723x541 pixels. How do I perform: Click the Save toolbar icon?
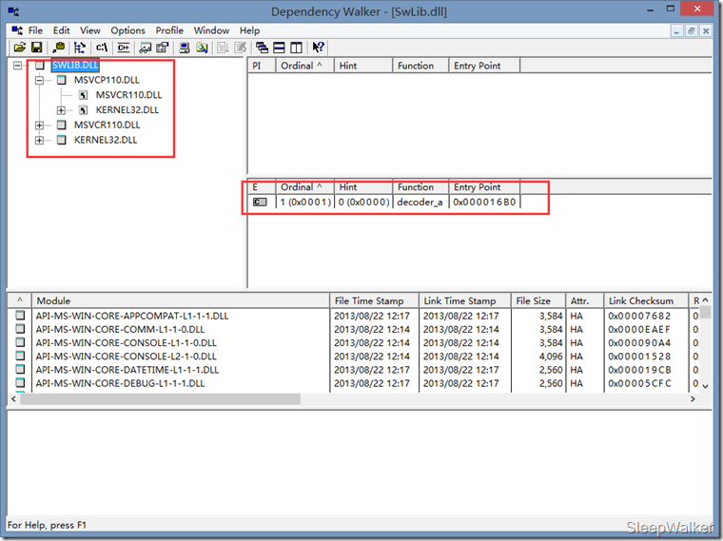pyautogui.click(x=37, y=48)
